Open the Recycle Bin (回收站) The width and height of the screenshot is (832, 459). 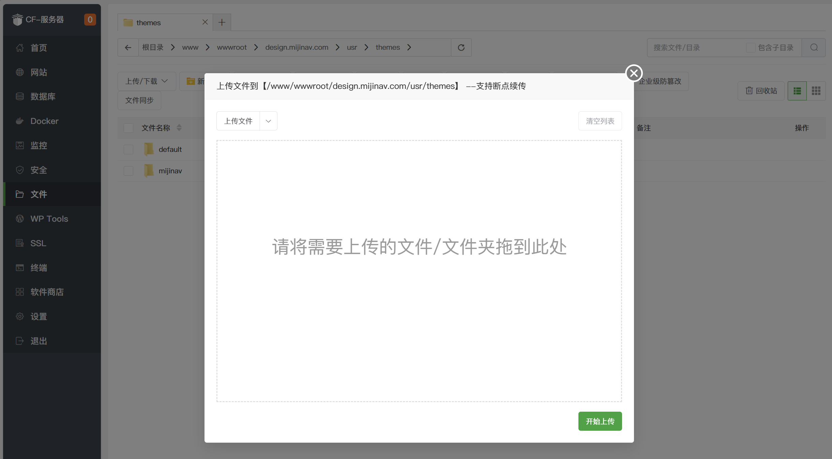(761, 91)
